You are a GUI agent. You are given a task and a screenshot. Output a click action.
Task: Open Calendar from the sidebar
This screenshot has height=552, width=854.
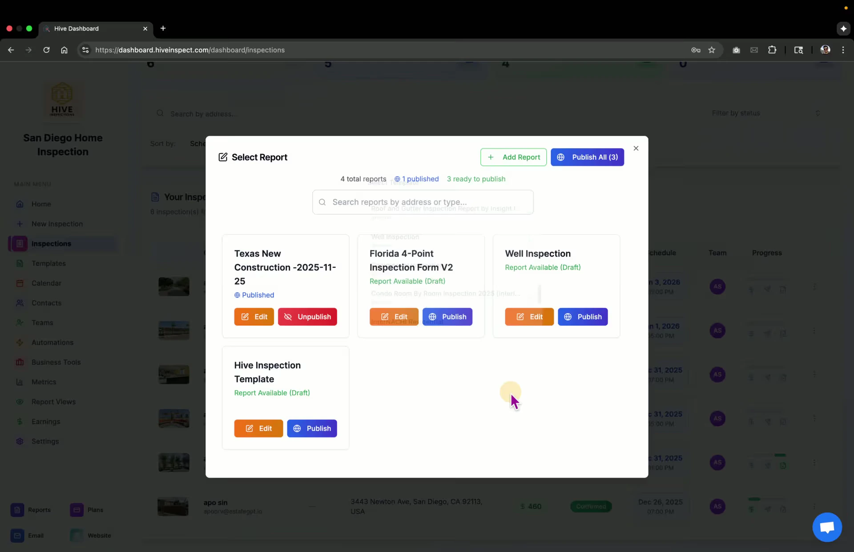(x=46, y=283)
